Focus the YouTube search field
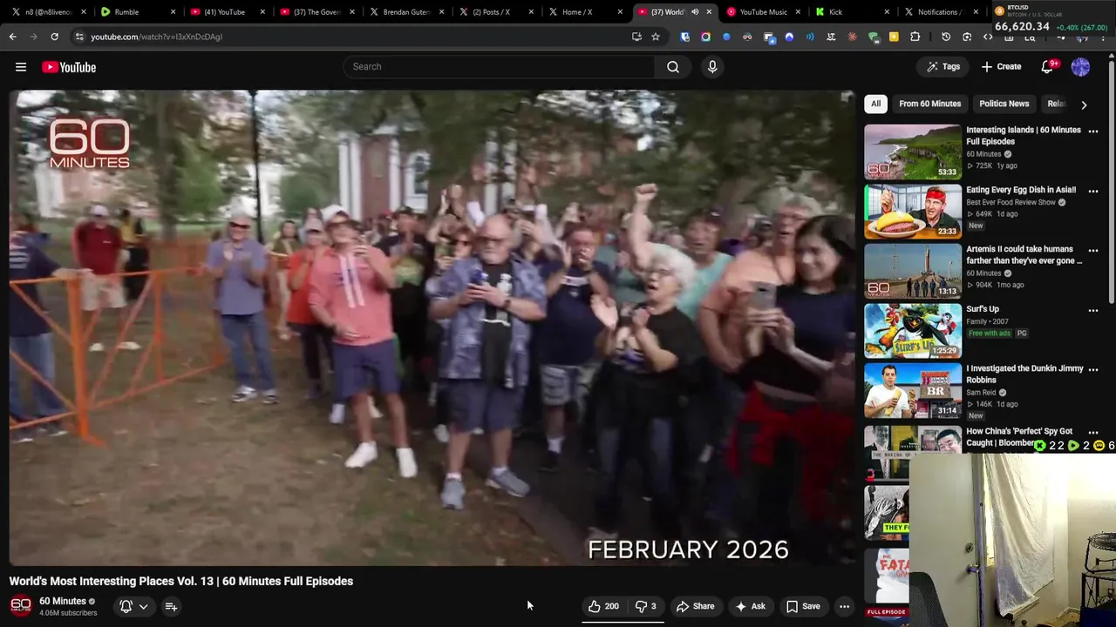 point(499,67)
